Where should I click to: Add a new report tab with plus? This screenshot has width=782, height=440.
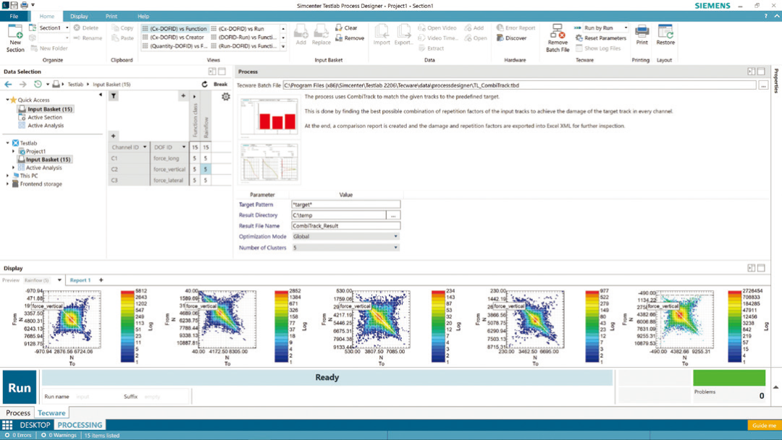101,280
